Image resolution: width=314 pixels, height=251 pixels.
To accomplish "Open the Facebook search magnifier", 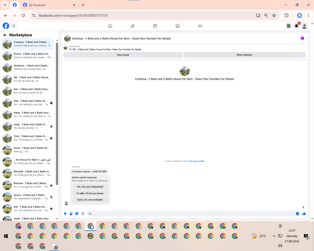I will 14,26.
